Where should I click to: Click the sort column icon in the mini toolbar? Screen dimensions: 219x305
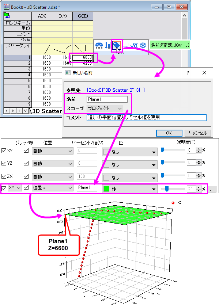tap(107, 45)
